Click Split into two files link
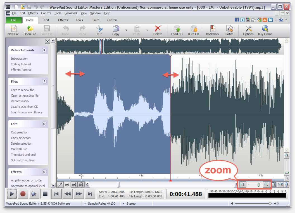The image size is (295, 213). [x=23, y=160]
